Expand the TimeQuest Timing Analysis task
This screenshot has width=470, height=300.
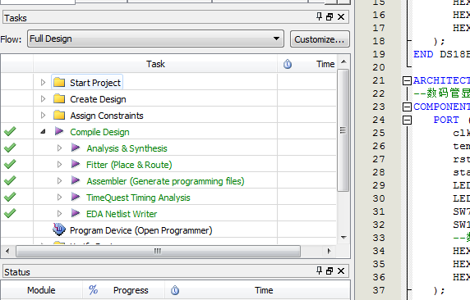point(59,197)
